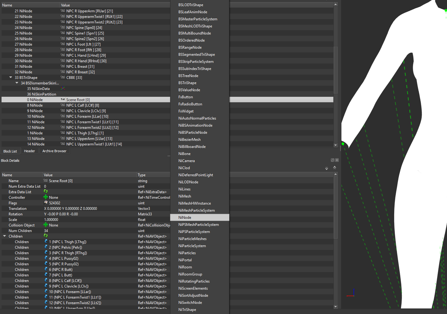This screenshot has height=314, width=447.
Task: Click the green plus icon beside Collision Object
Action: [46, 225]
